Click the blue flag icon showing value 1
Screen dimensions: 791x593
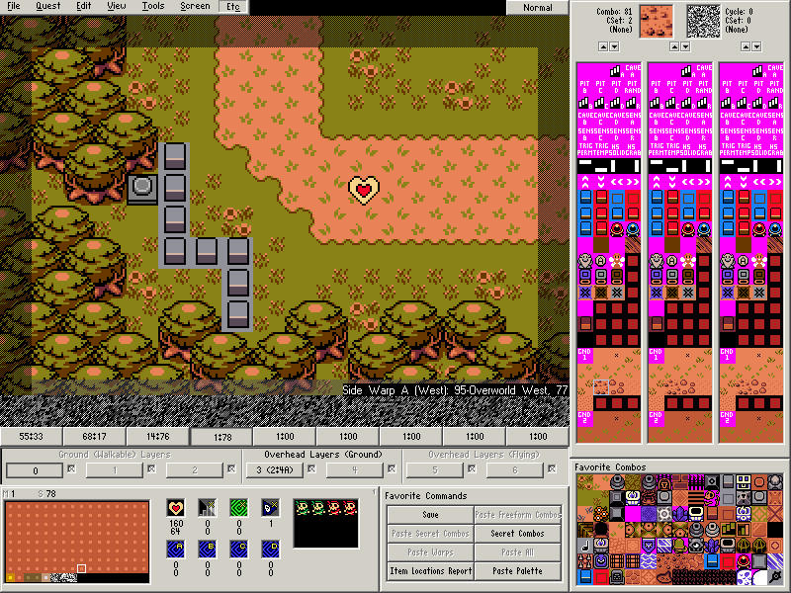click(x=270, y=508)
